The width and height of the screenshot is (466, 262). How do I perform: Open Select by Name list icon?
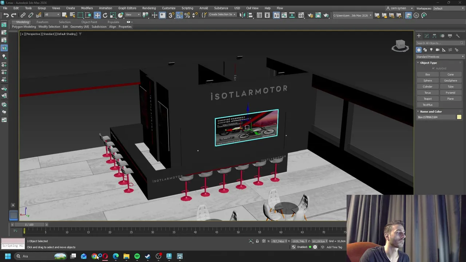[72, 15]
